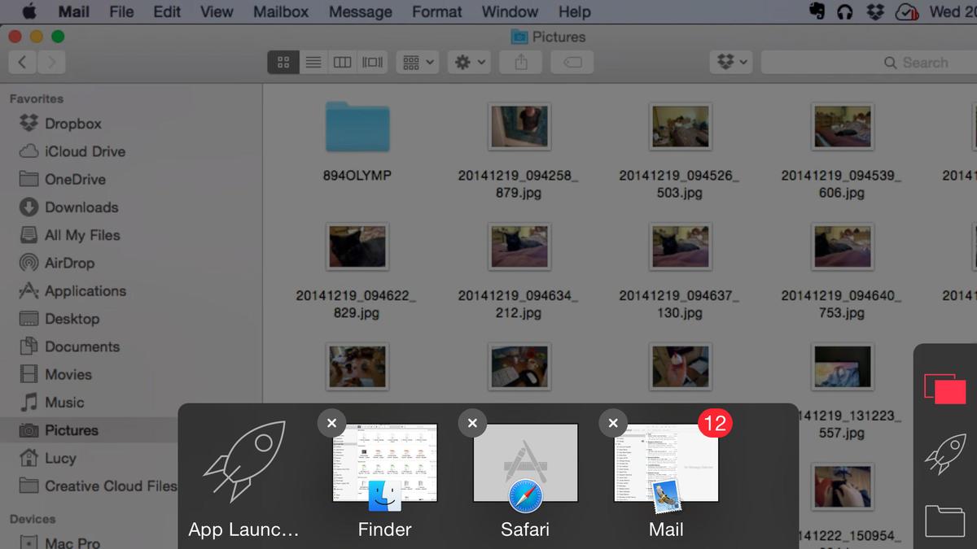
Task: Open the Edit menu
Action: (x=167, y=11)
